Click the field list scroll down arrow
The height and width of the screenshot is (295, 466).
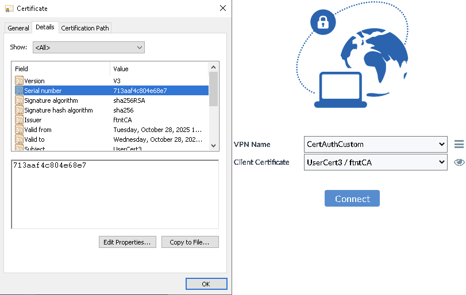213,146
